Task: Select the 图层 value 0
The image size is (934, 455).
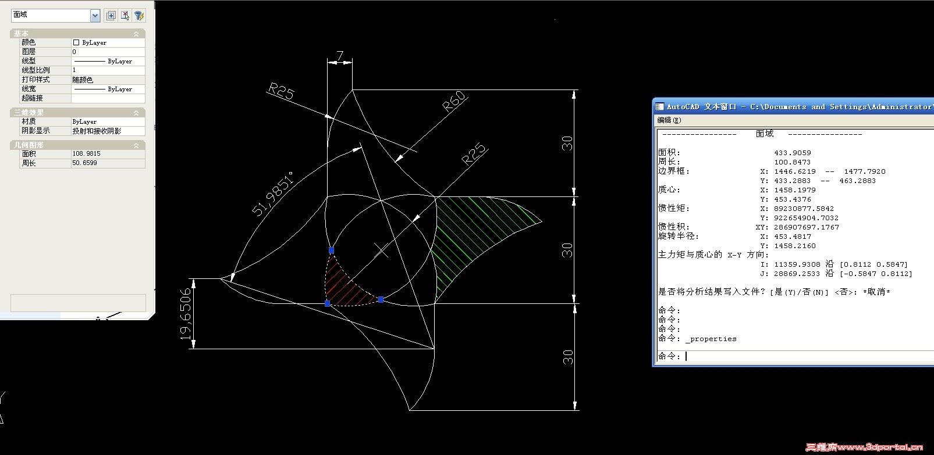Action: click(x=108, y=52)
